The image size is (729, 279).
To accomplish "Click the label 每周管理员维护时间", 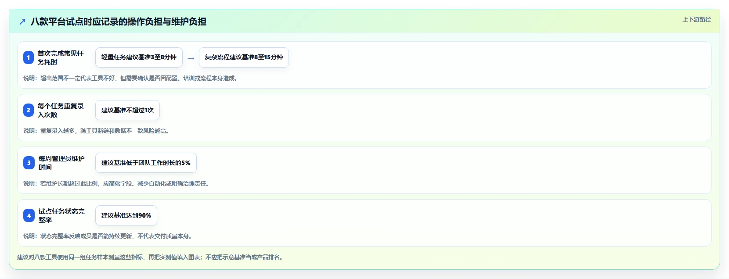I will pyautogui.click(x=61, y=163).
